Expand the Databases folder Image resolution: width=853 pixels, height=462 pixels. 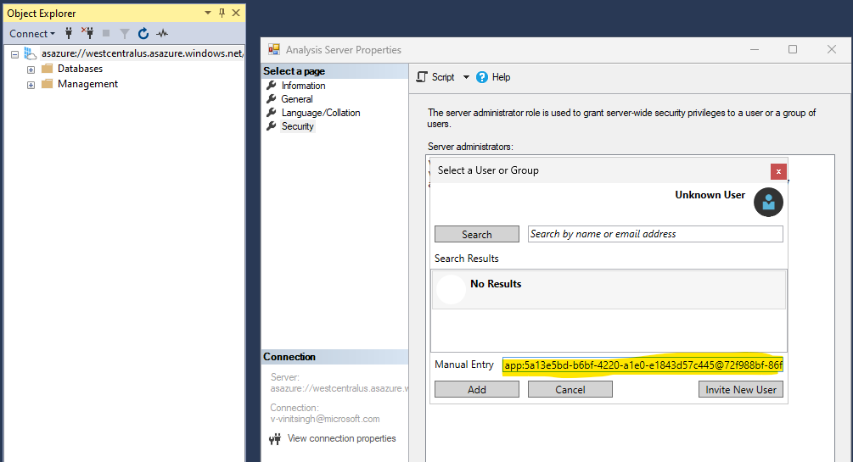31,70
